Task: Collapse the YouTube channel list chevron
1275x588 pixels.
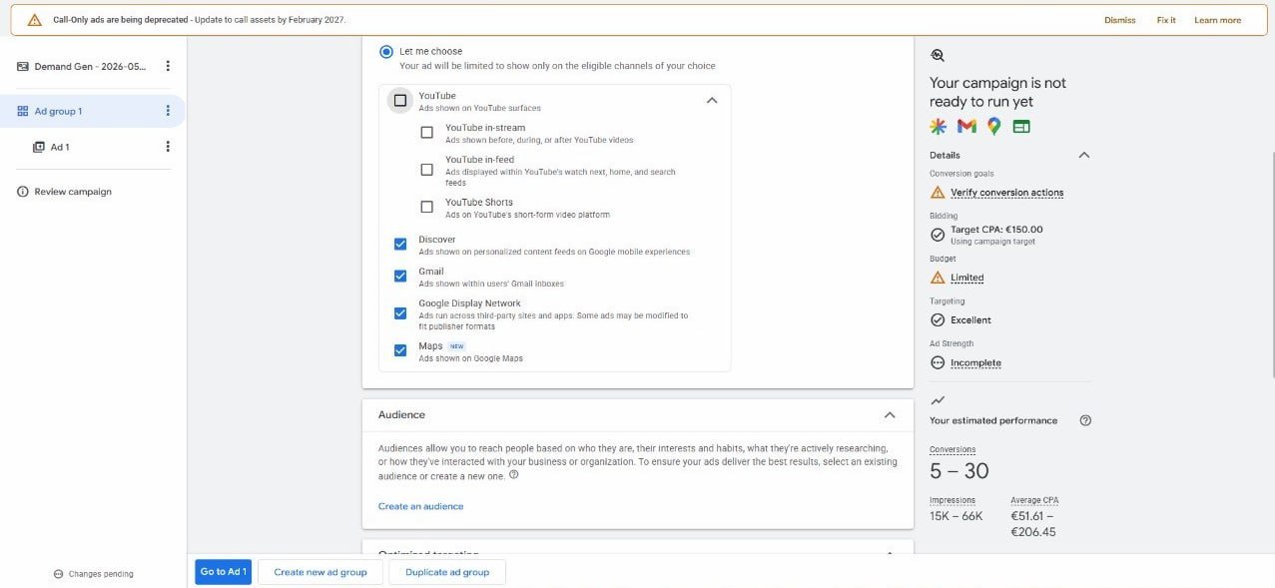Action: tap(712, 100)
